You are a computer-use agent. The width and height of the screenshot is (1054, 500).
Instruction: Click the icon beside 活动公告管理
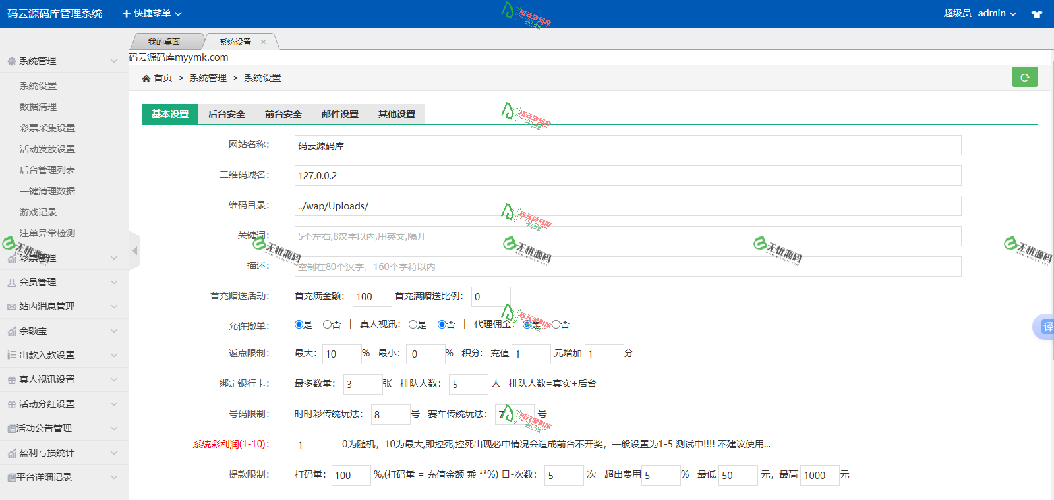11,428
